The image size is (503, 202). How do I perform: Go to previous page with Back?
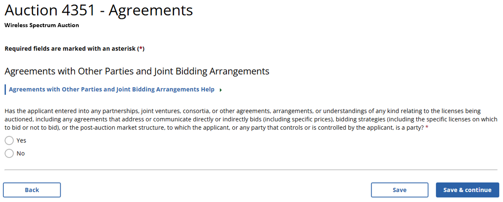32,190
